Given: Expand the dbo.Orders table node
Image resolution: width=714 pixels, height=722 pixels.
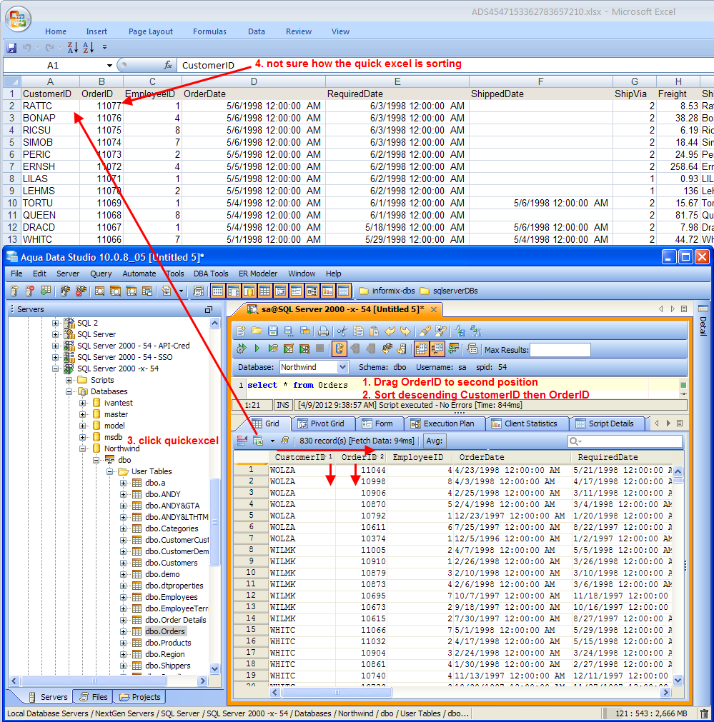Looking at the screenshot, I should point(124,631).
